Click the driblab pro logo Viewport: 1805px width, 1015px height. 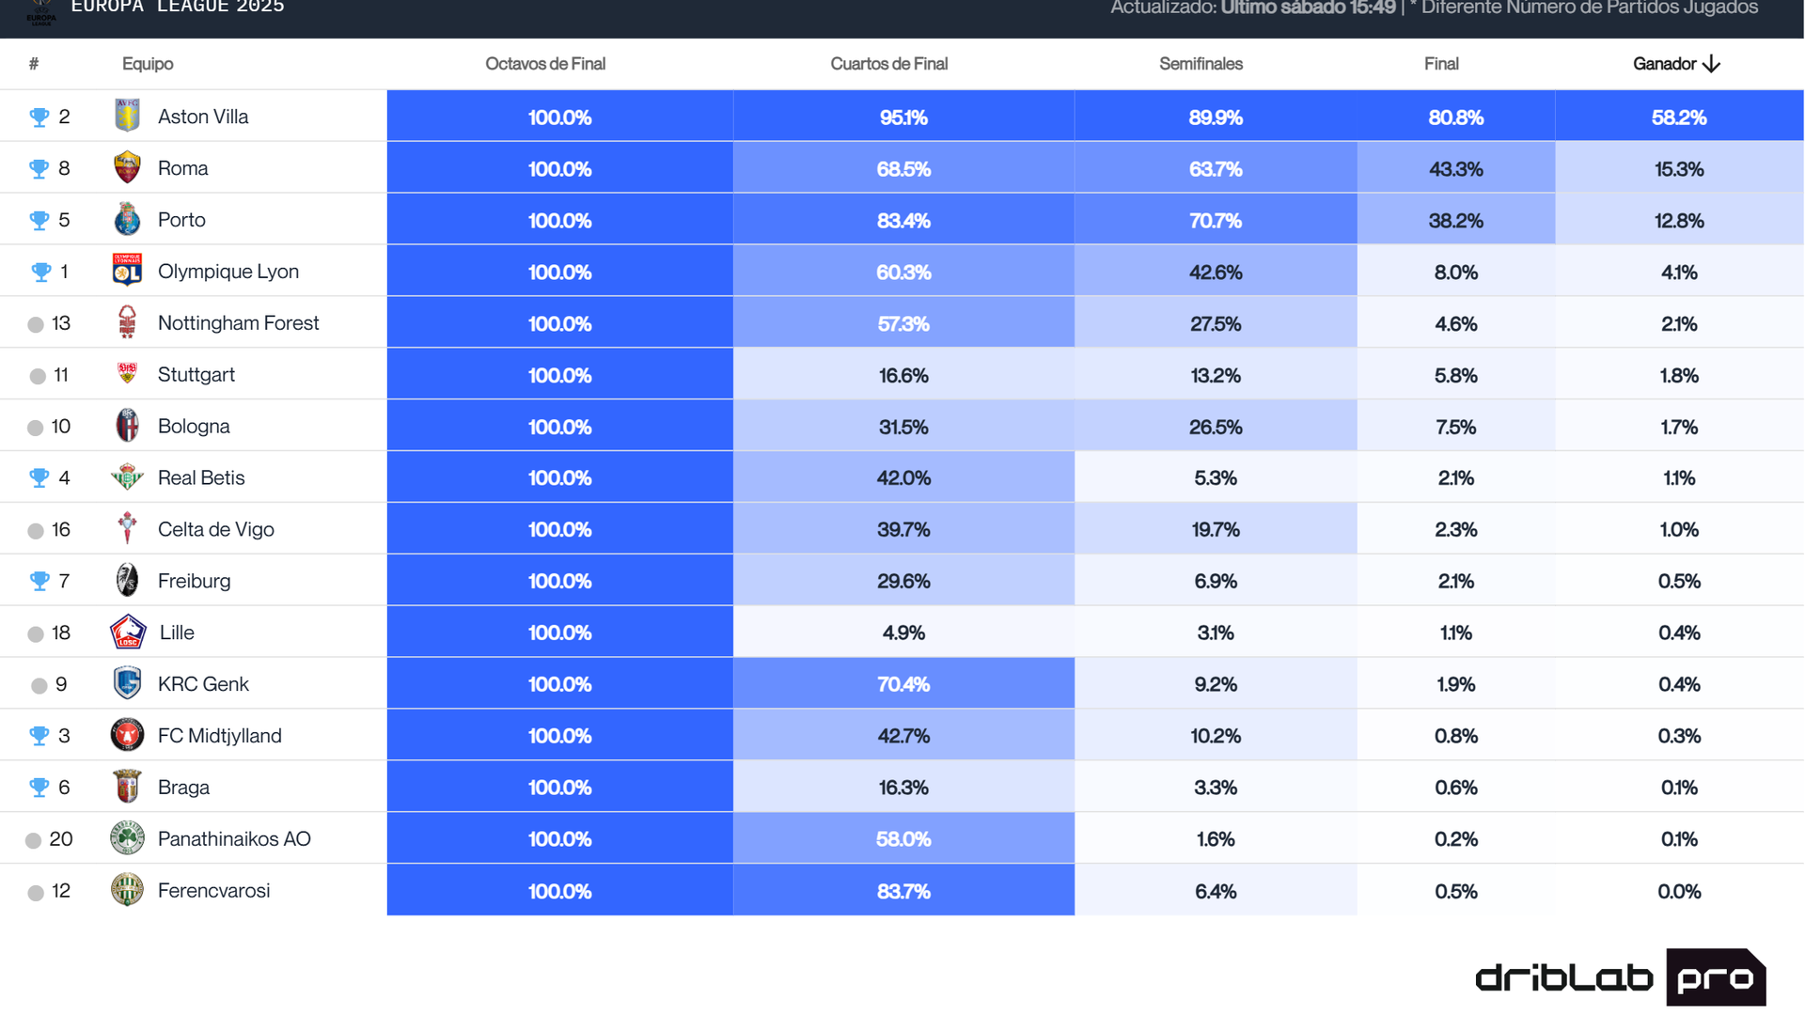[1620, 977]
